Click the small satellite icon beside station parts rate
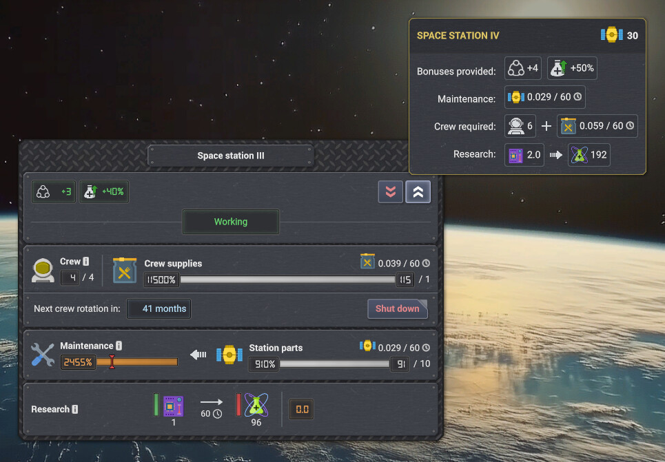The image size is (665, 462). click(368, 346)
